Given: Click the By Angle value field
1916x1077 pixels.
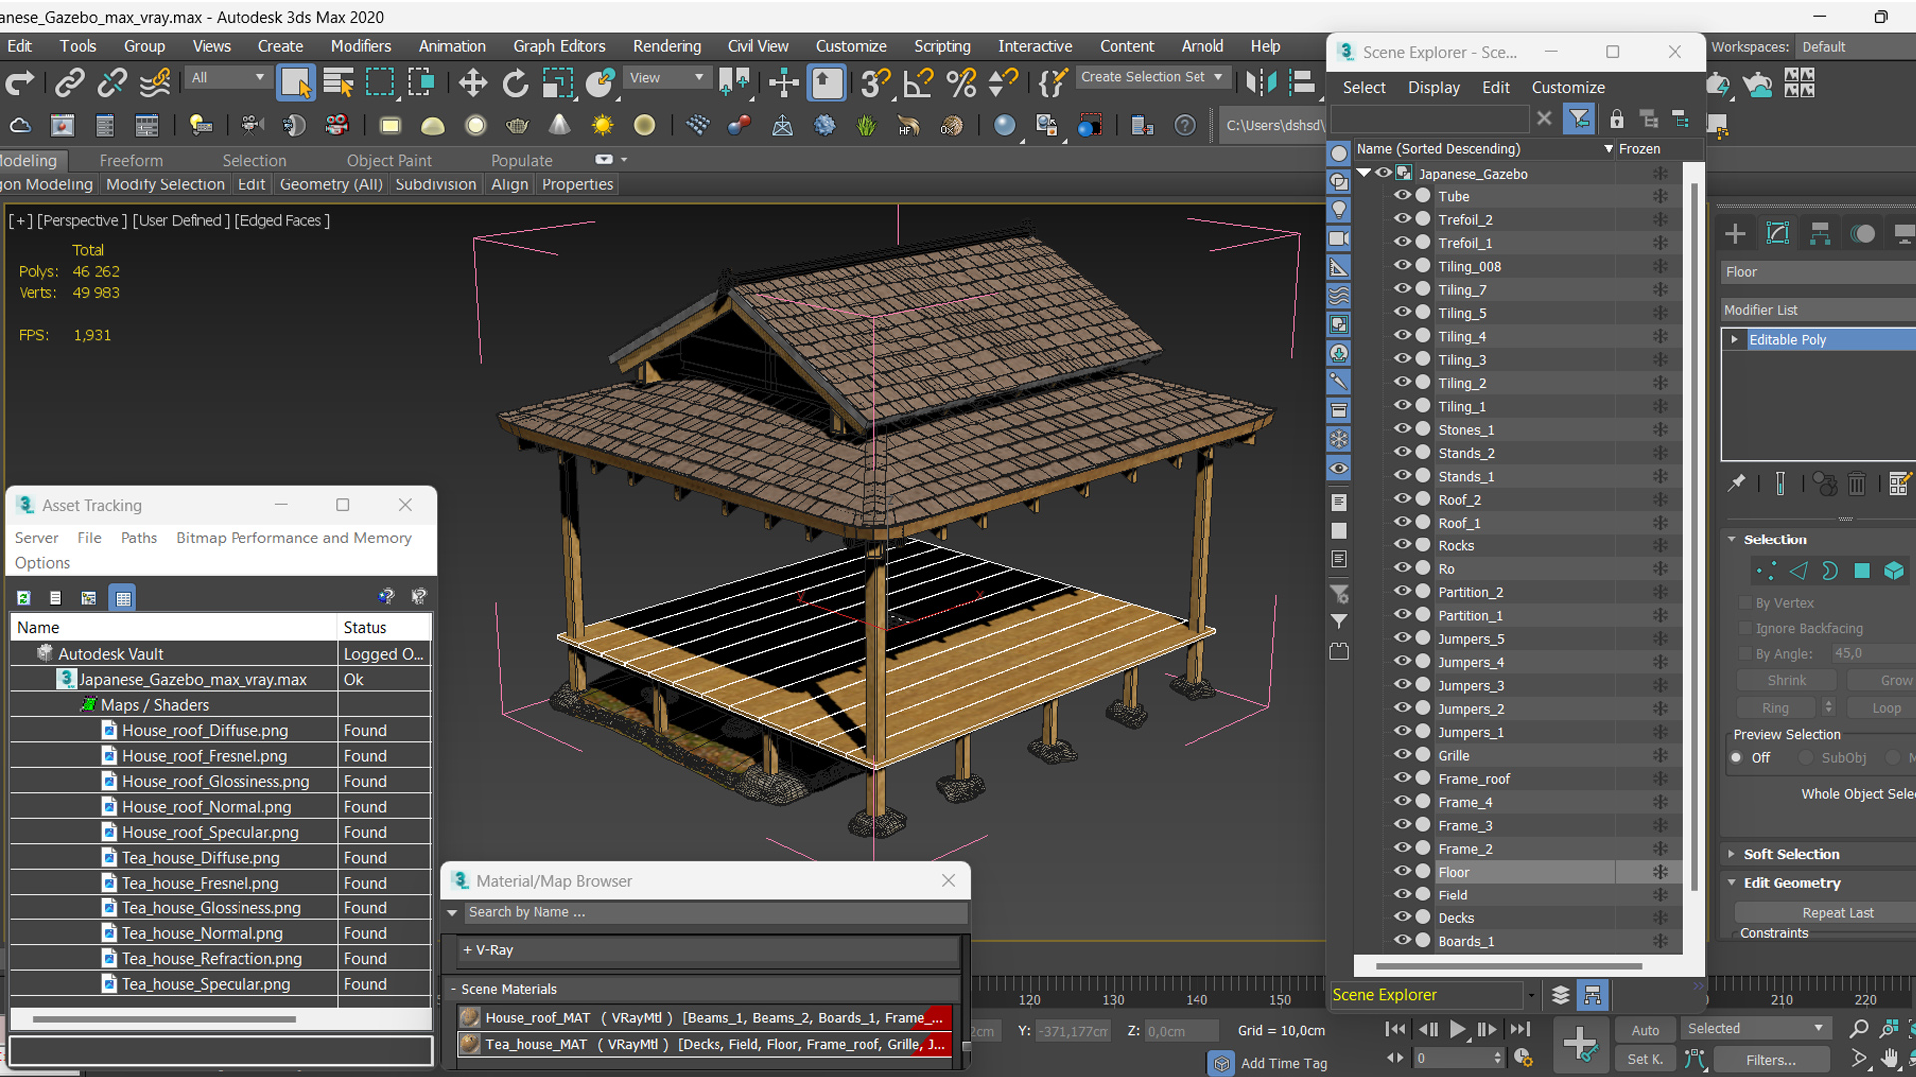Looking at the screenshot, I should pyautogui.click(x=1873, y=653).
